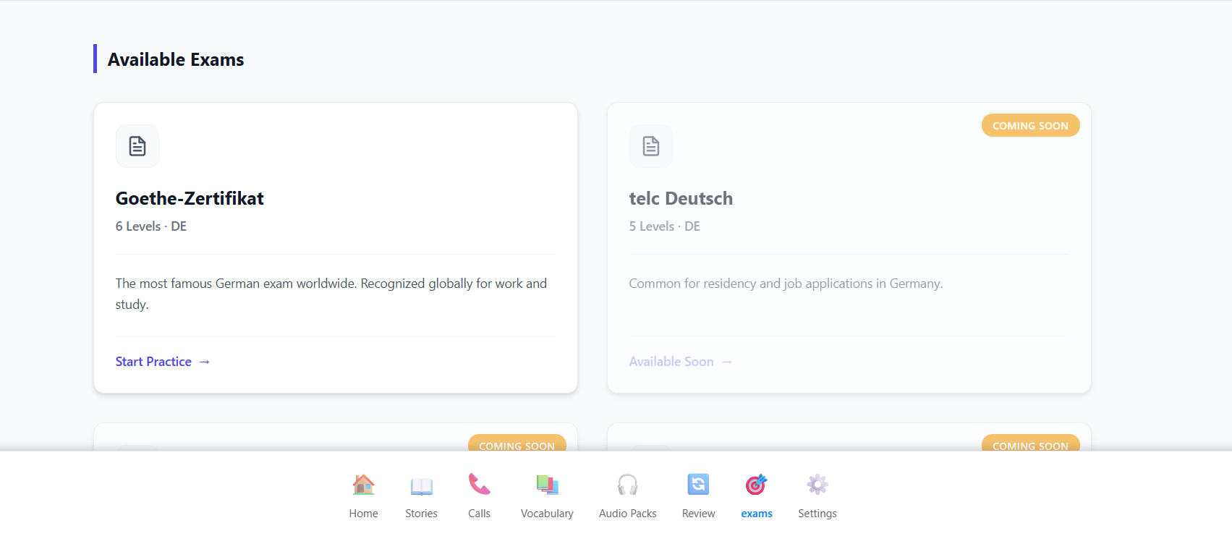Open the Goethe-Zertifikat card title
This screenshot has height=536, width=1232.
(190, 198)
